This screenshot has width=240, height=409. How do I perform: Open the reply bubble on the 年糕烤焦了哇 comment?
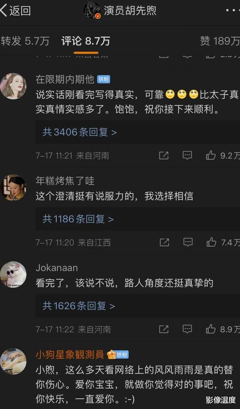(x=188, y=242)
